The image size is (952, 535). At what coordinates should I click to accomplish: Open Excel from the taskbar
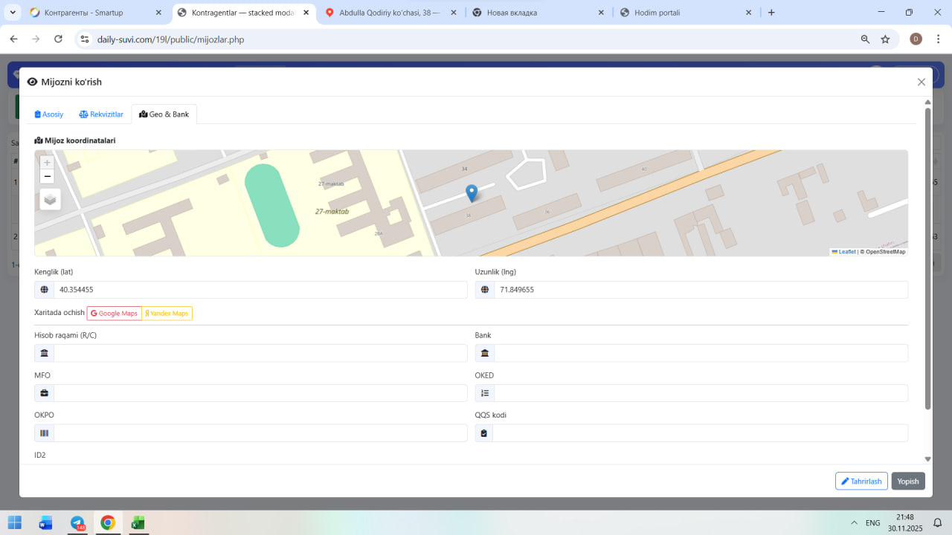138,522
